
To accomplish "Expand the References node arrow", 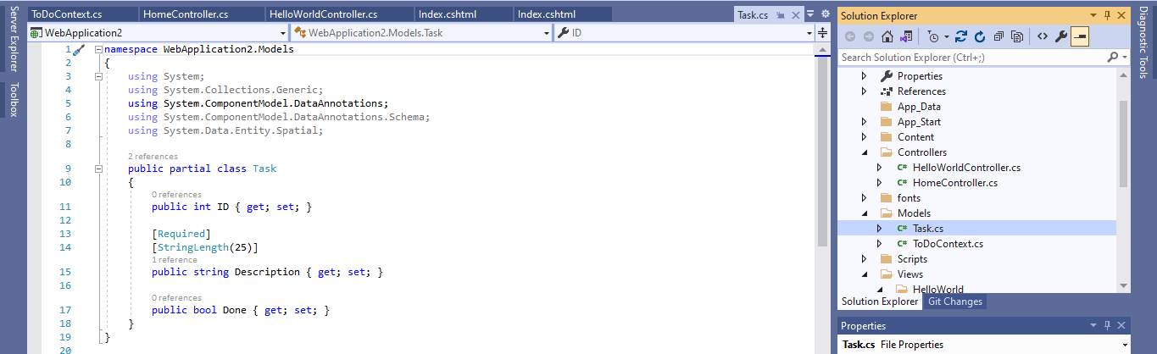I will click(864, 91).
